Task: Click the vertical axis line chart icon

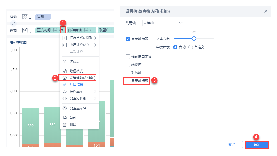Action: (25, 30)
